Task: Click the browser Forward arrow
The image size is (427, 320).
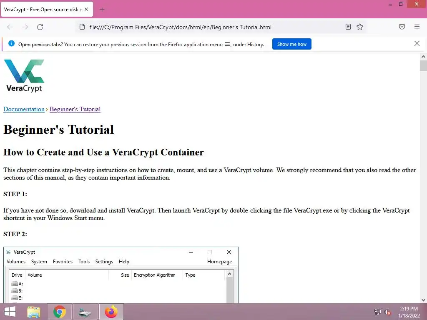Action: click(25, 27)
